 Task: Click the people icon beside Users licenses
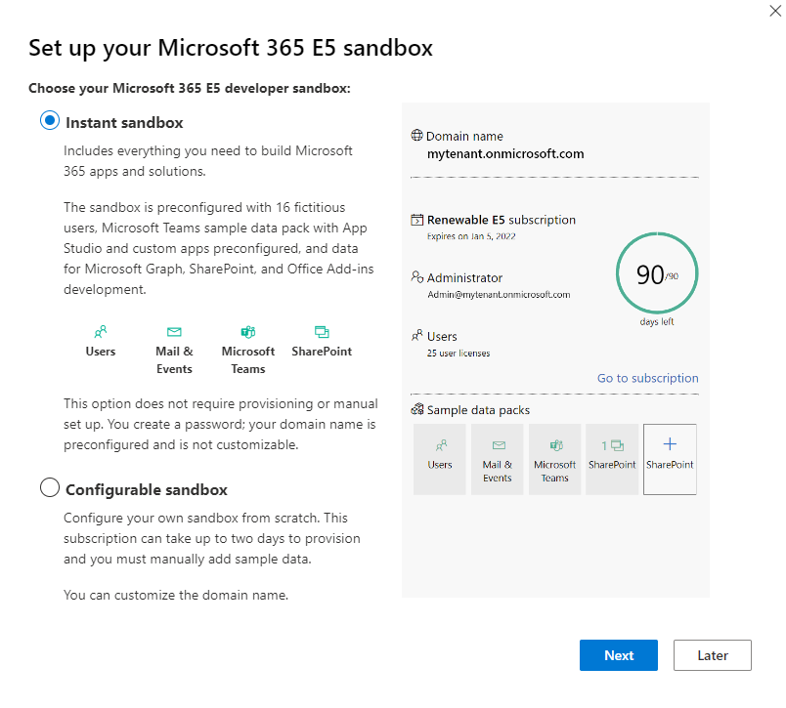417,335
